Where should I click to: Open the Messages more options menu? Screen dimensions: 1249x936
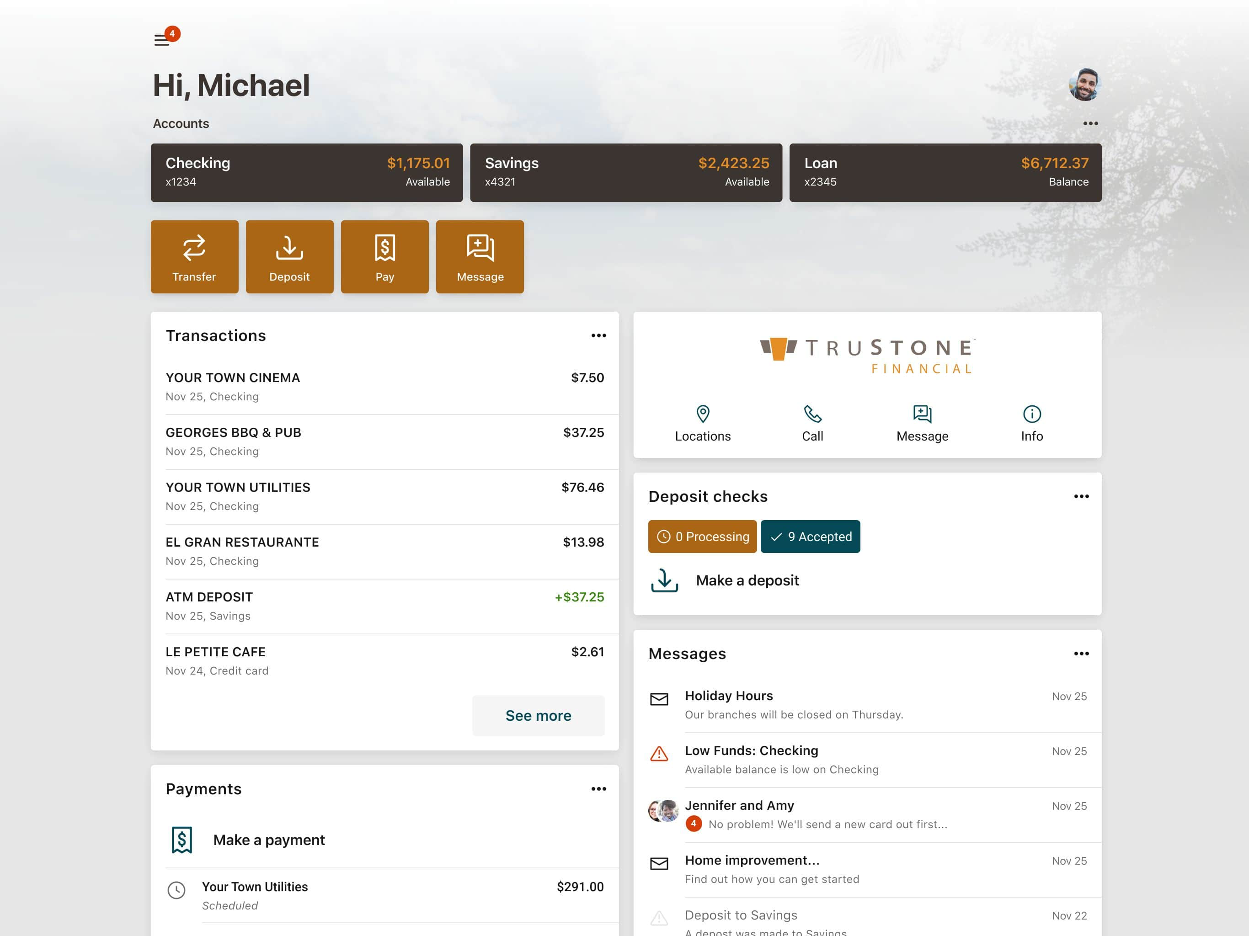point(1081,653)
